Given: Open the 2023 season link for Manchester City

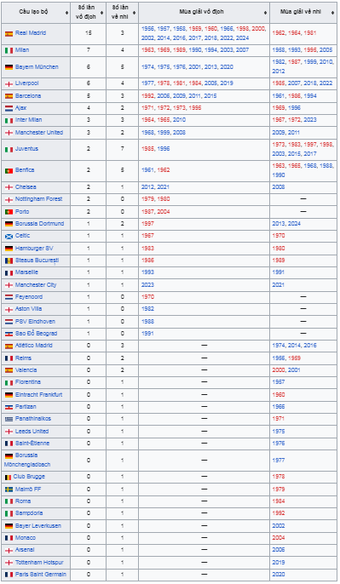Looking at the screenshot, I should click(x=147, y=285).
